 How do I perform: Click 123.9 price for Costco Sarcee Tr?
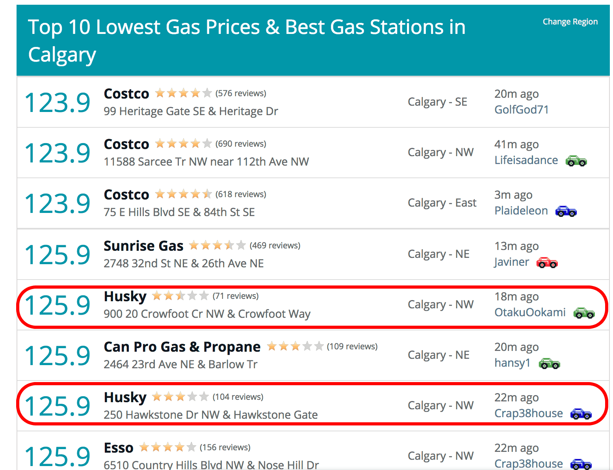pos(58,153)
